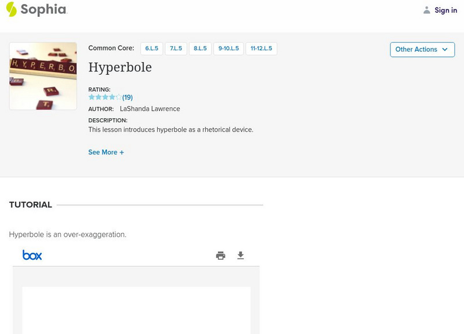Select the 9-10.L.5 Common Core tag

229,49
